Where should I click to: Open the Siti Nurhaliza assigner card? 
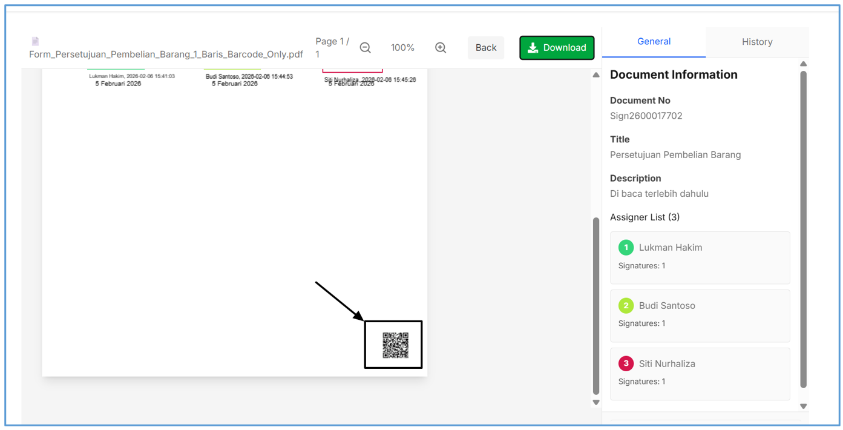(x=700, y=374)
